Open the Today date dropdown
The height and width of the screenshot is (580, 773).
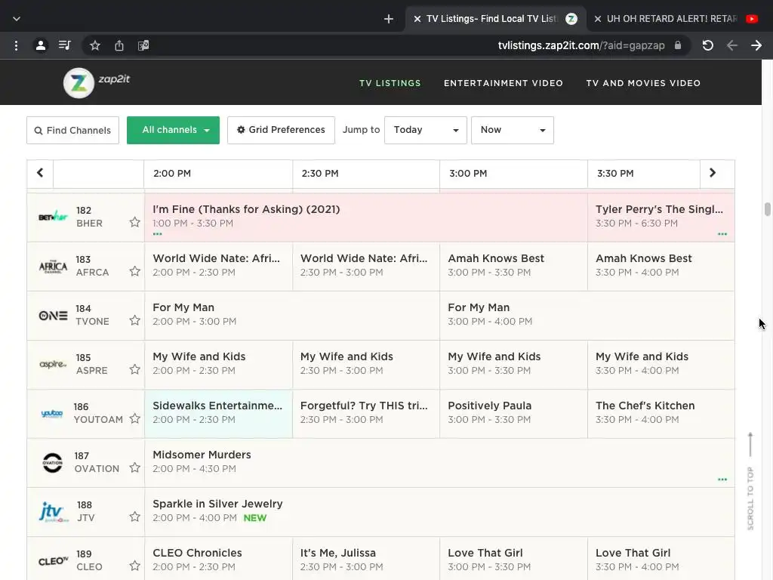coord(426,130)
